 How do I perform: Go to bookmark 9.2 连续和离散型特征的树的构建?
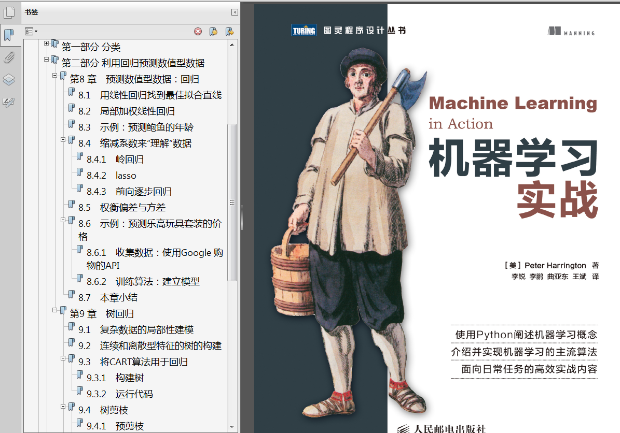(x=150, y=346)
